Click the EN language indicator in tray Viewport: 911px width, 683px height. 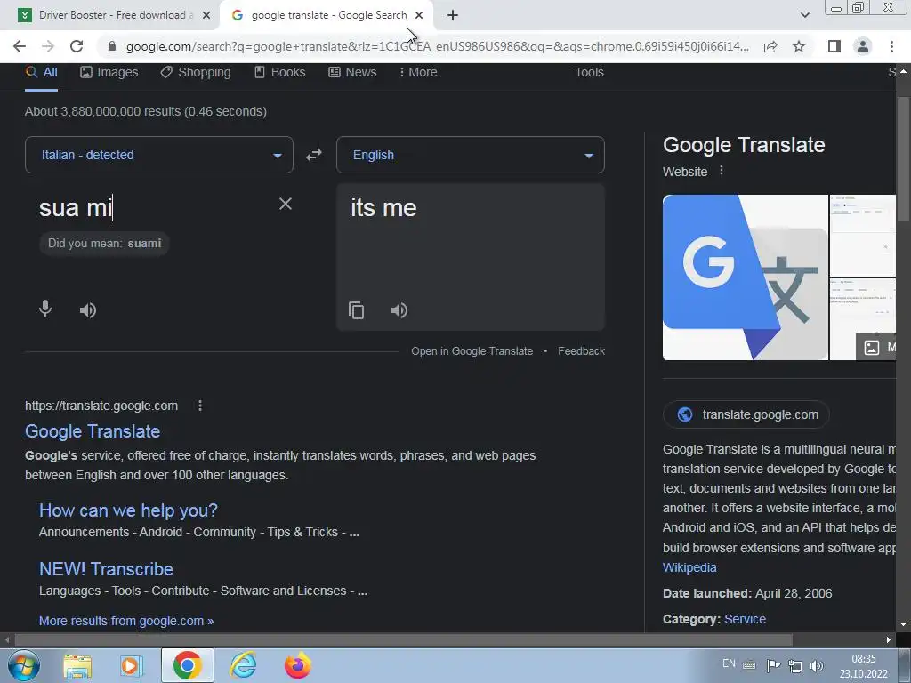729,663
